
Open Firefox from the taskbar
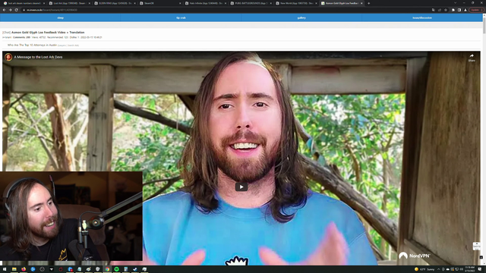(24, 269)
